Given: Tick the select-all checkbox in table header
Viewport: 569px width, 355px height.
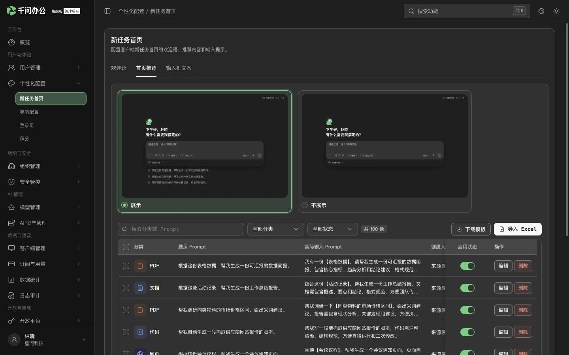Looking at the screenshot, I should [126, 247].
